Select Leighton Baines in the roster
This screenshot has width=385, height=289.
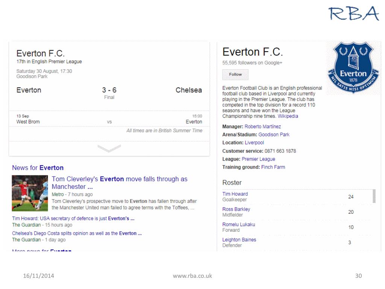click(239, 240)
